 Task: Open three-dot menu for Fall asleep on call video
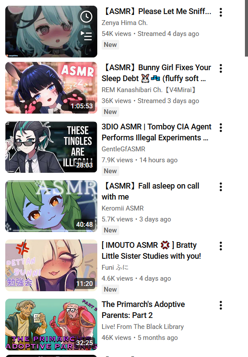(x=221, y=187)
